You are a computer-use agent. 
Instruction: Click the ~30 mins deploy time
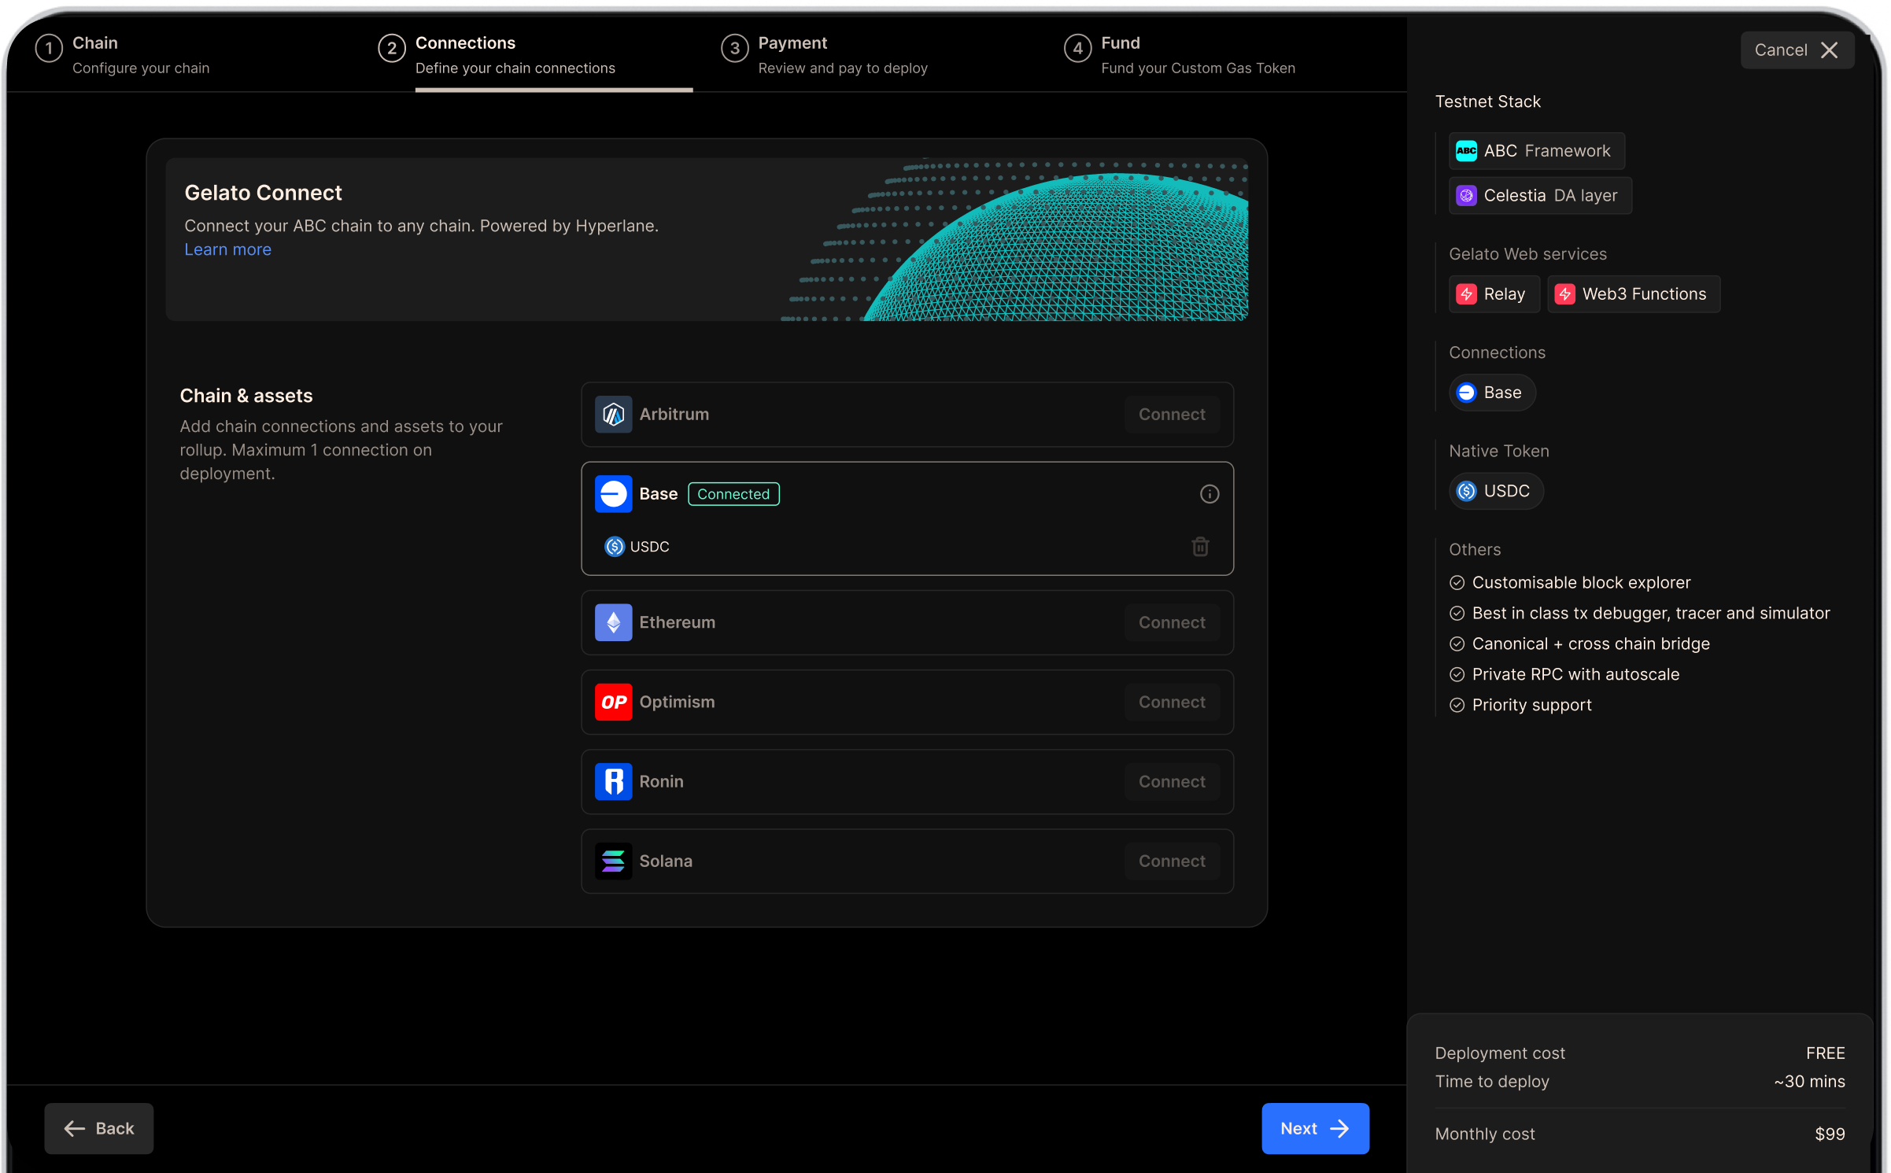coord(1808,1081)
